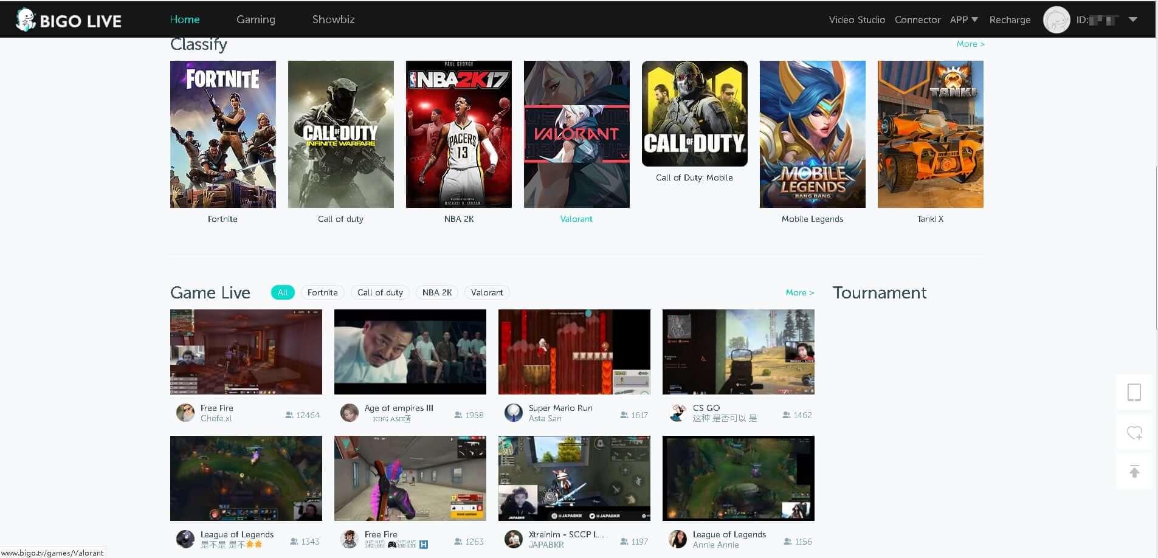Image resolution: width=1158 pixels, height=558 pixels.
Task: Select the Call of duty filter pill
Action: (x=380, y=292)
